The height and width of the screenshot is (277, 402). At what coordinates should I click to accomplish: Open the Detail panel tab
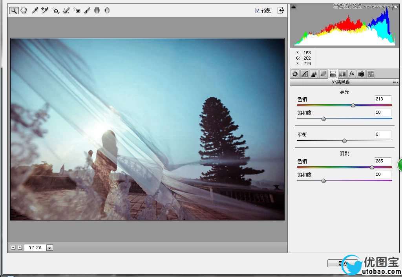pyautogui.click(x=314, y=74)
